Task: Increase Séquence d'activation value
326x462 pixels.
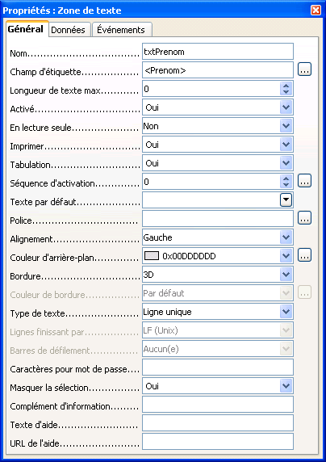Action: click(286, 178)
